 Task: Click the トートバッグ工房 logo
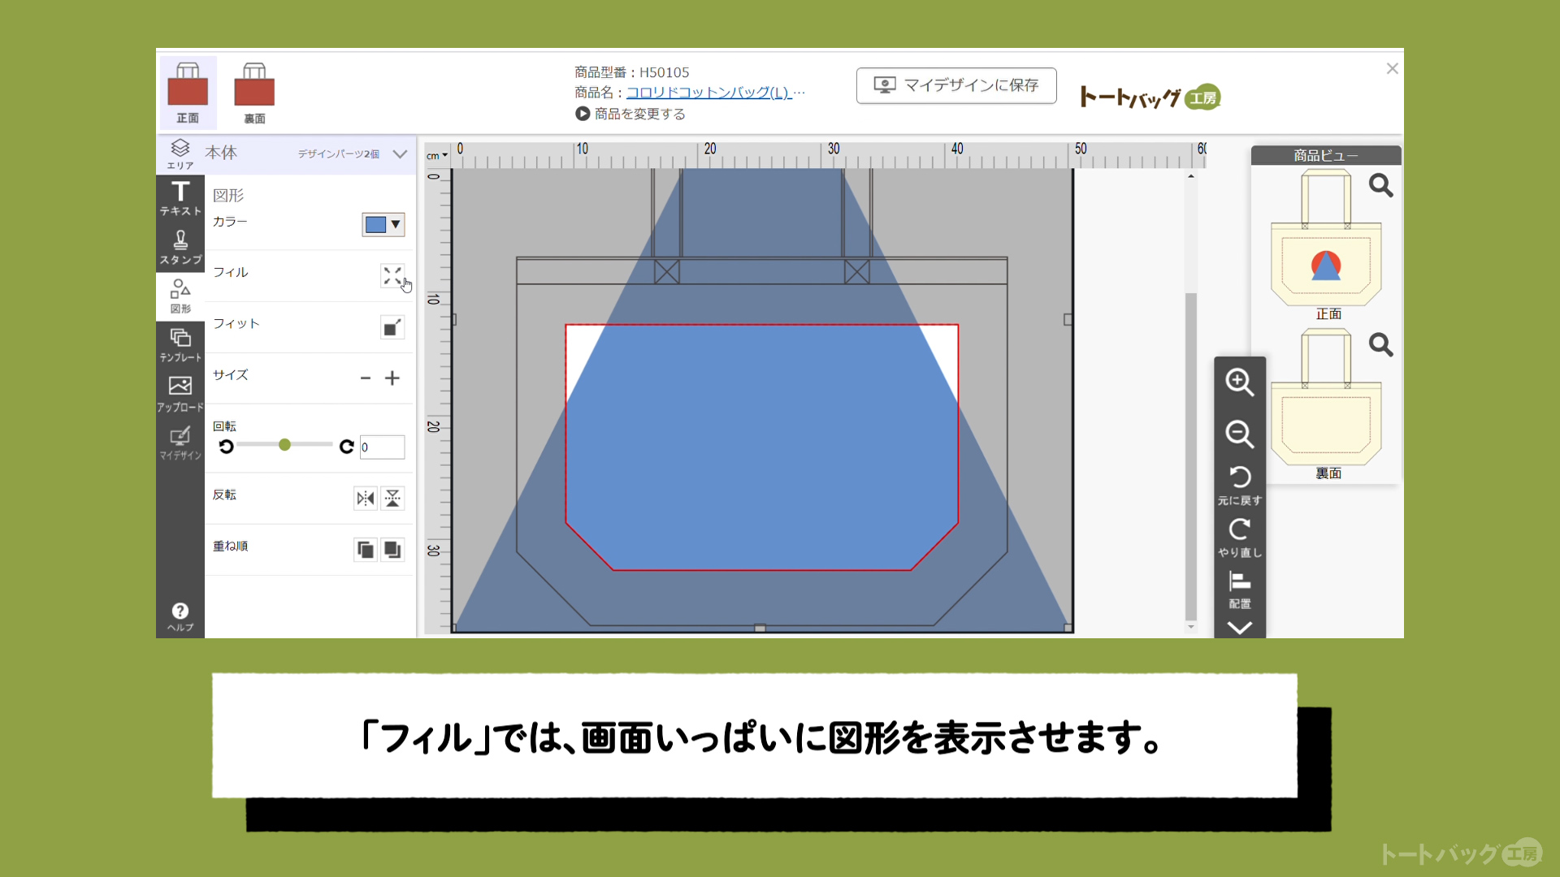(x=1150, y=97)
